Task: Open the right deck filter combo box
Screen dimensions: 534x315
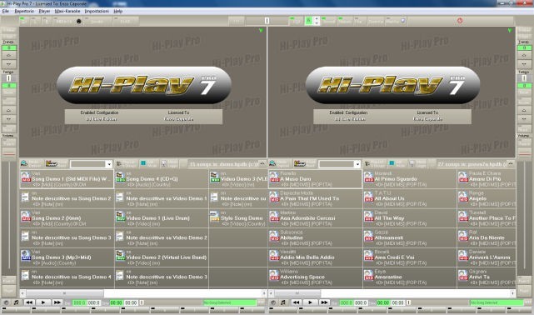Action: (x=340, y=164)
